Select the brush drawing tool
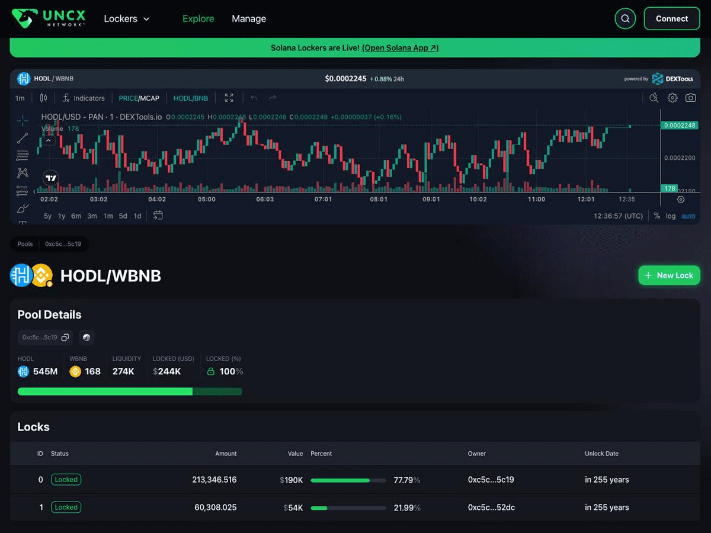711x533 pixels. (23, 208)
